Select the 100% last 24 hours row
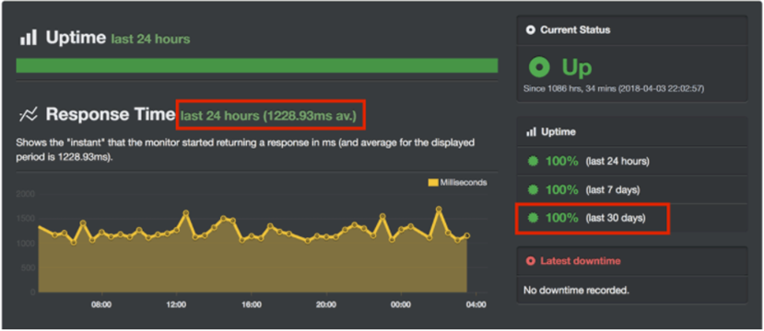Viewport: 764px width, 331px height. 632,162
